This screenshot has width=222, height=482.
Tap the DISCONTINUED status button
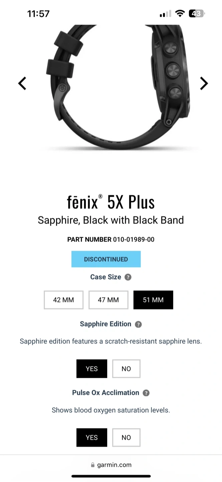tap(106, 259)
